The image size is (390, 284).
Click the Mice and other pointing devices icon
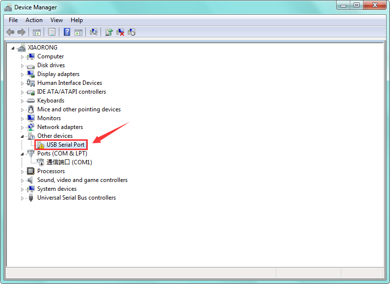pos(31,109)
